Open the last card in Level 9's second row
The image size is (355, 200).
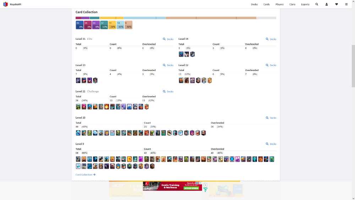[x=152, y=166]
